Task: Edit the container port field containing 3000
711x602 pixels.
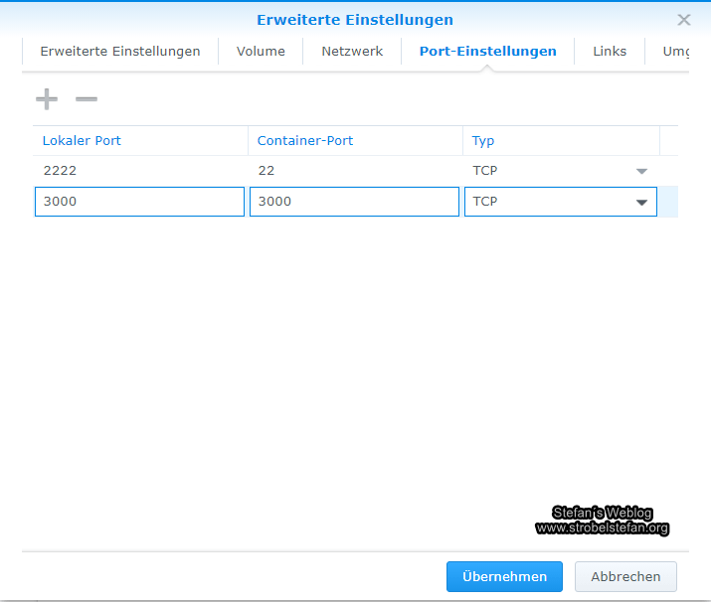Action: (355, 202)
